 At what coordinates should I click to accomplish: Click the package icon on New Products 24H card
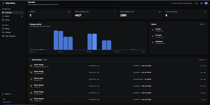[x=160, y=12]
